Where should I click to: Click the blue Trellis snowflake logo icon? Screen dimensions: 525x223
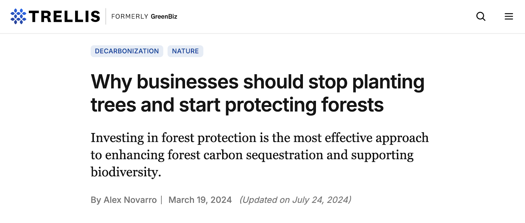(x=18, y=16)
